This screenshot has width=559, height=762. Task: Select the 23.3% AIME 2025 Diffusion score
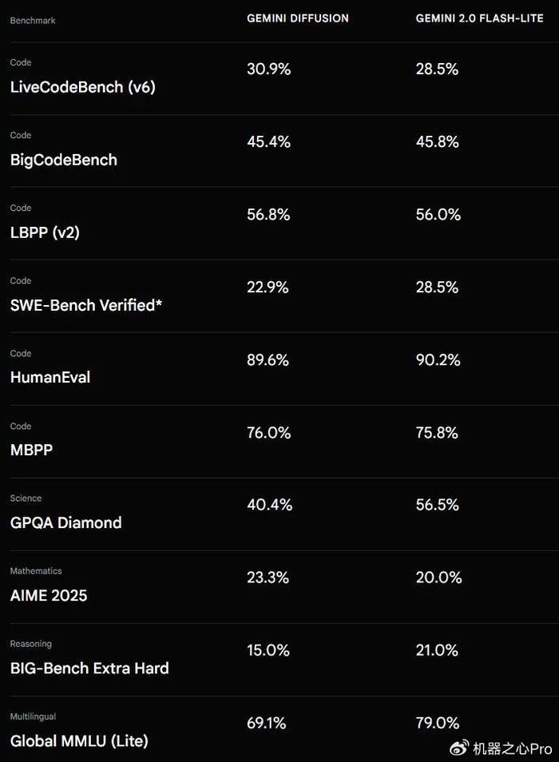click(268, 577)
